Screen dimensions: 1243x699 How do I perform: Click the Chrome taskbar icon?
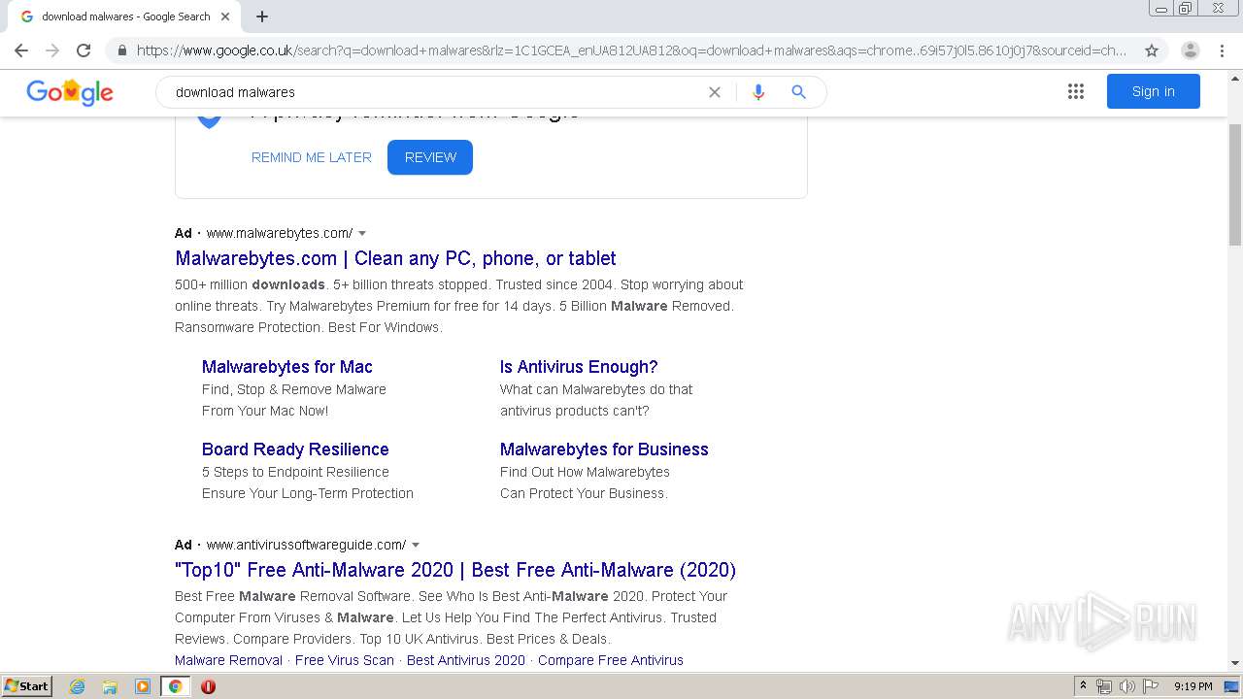(x=175, y=686)
